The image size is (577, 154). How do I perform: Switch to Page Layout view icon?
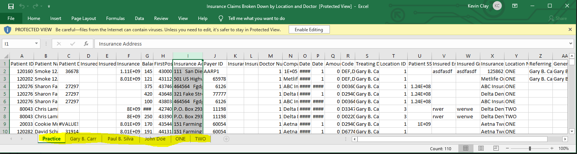[481, 149]
